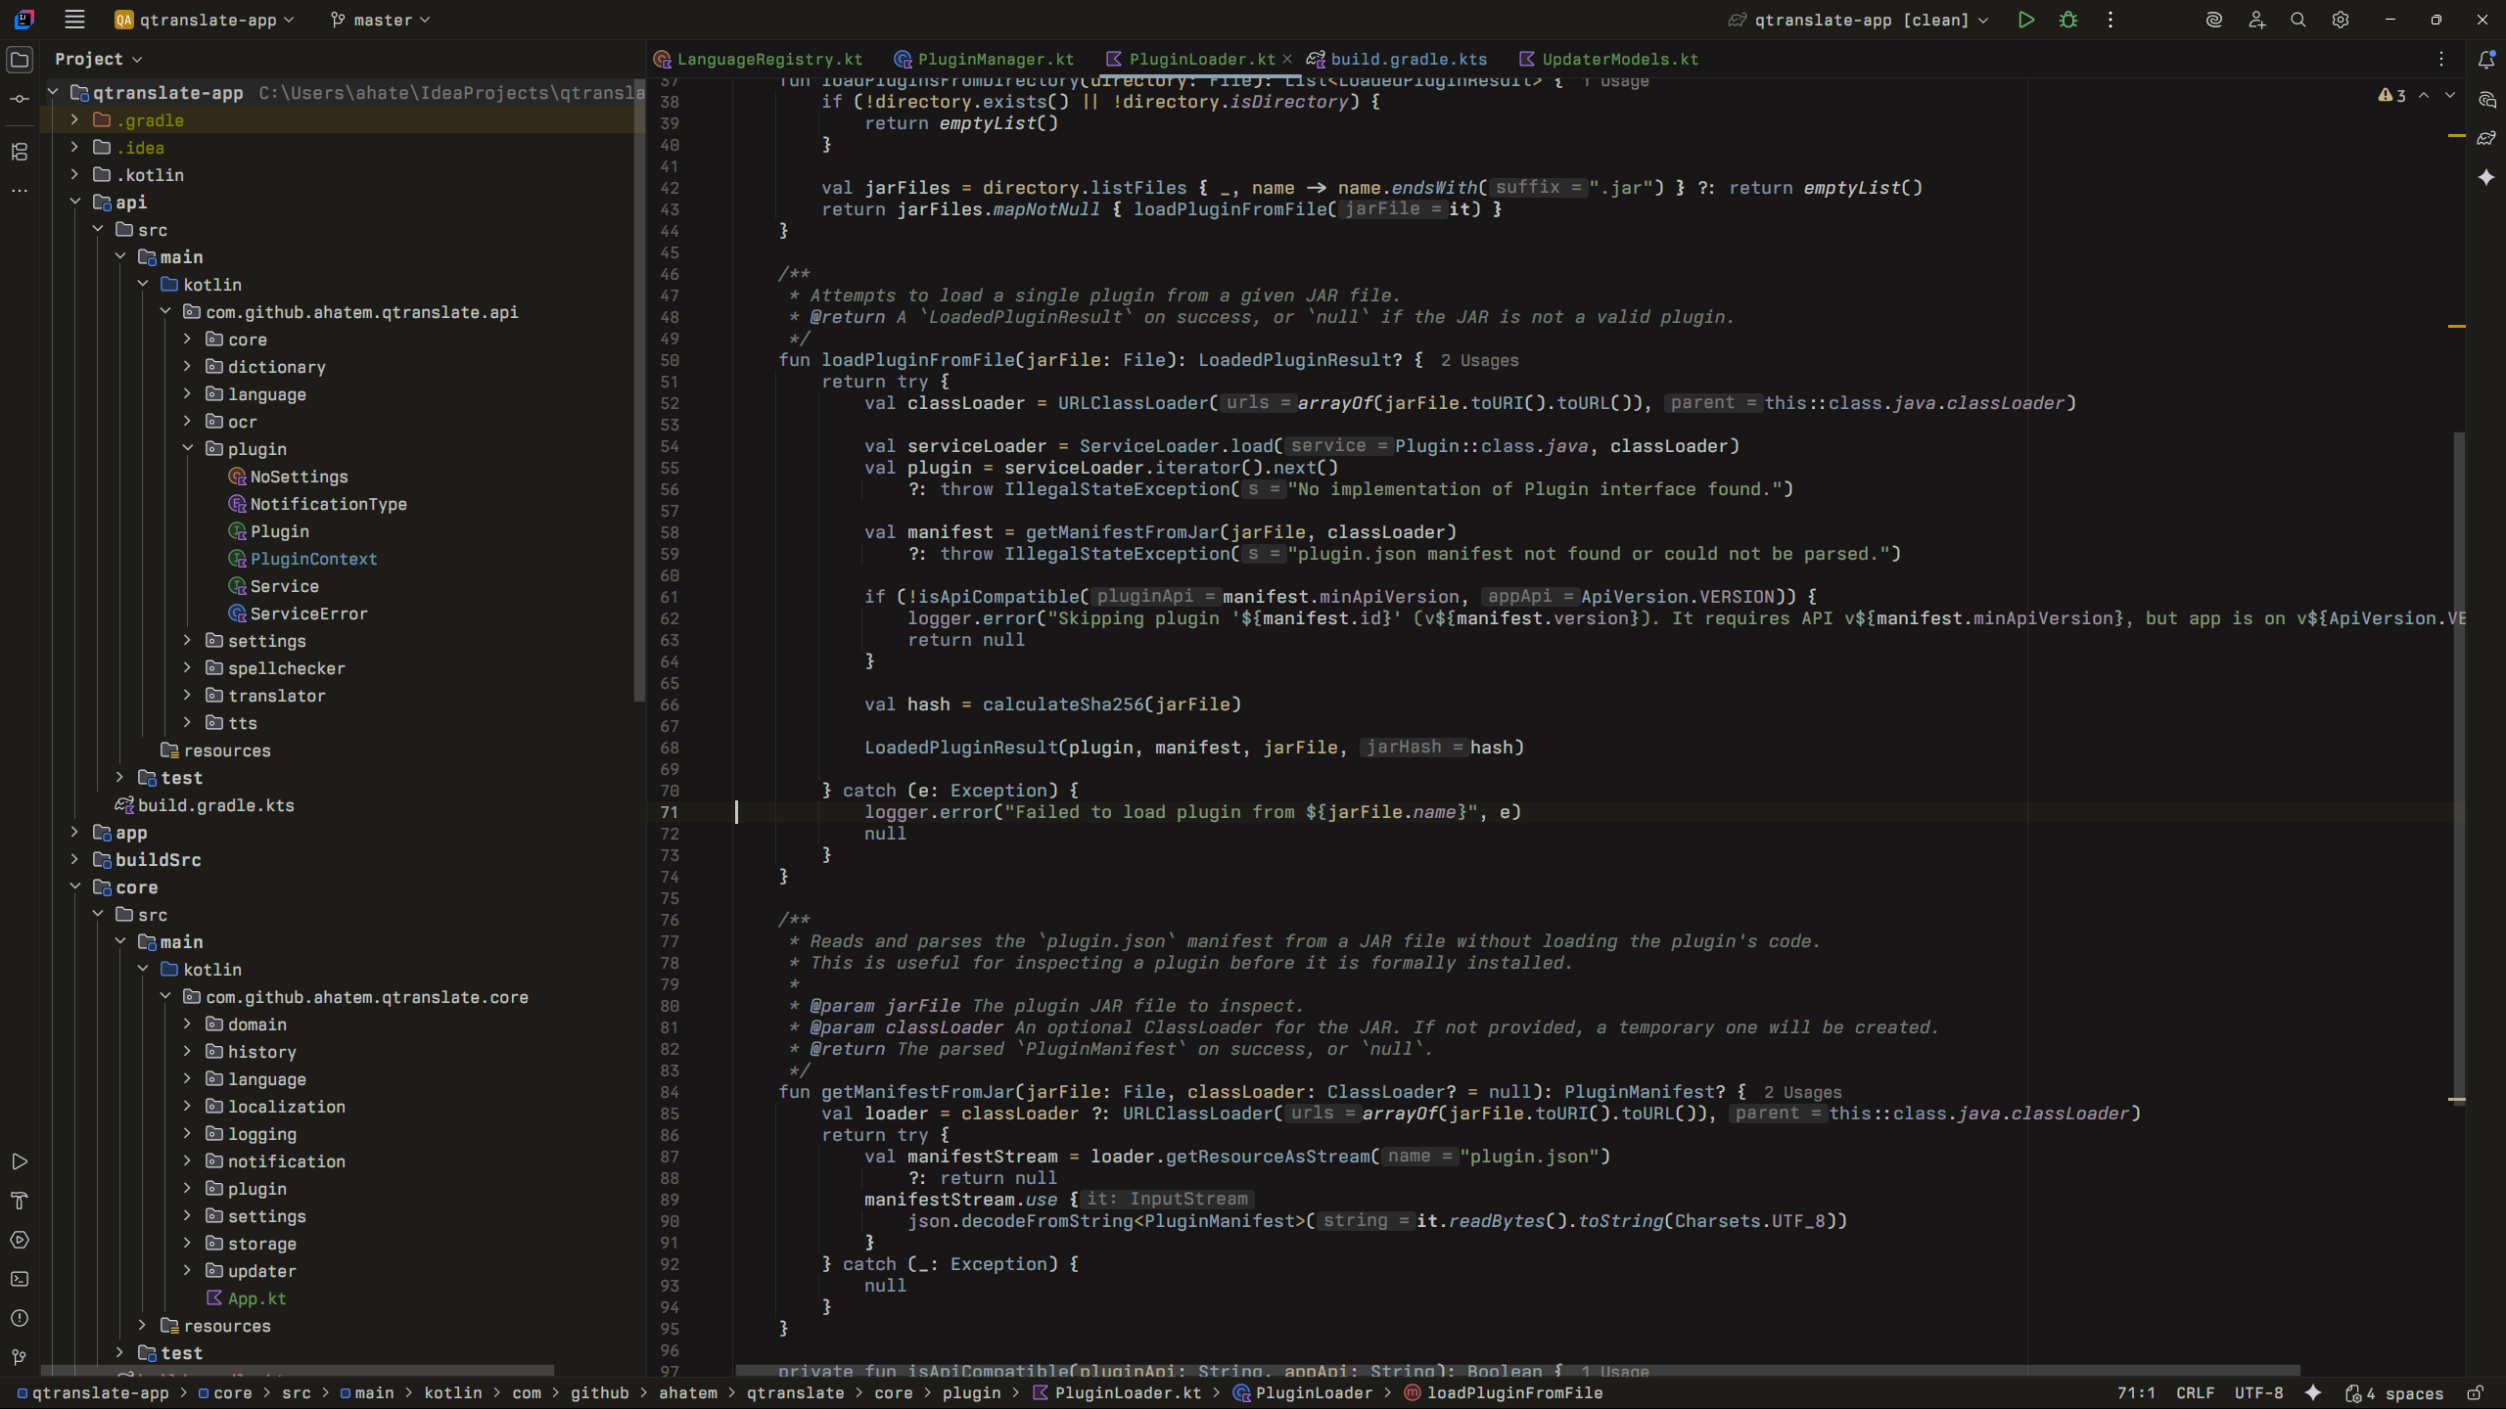The image size is (2506, 1409).
Task: Switch to LanguageRegistry.kt tab
Action: (759, 60)
